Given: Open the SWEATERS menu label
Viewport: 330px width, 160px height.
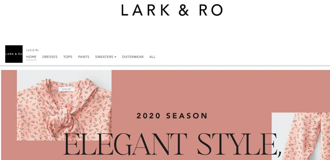Looking at the screenshot, I should pos(104,57).
